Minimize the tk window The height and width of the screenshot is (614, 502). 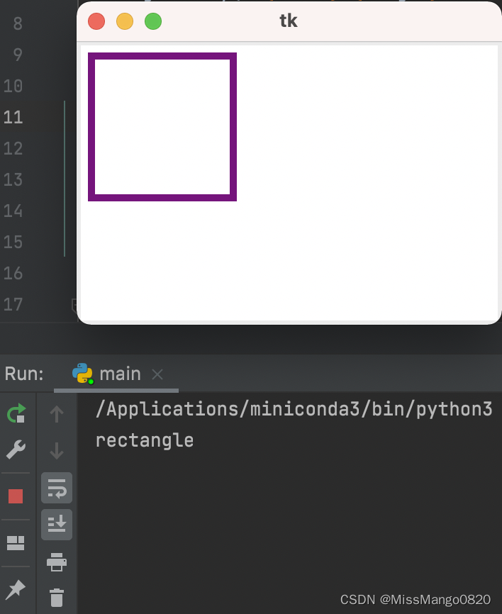tap(125, 21)
